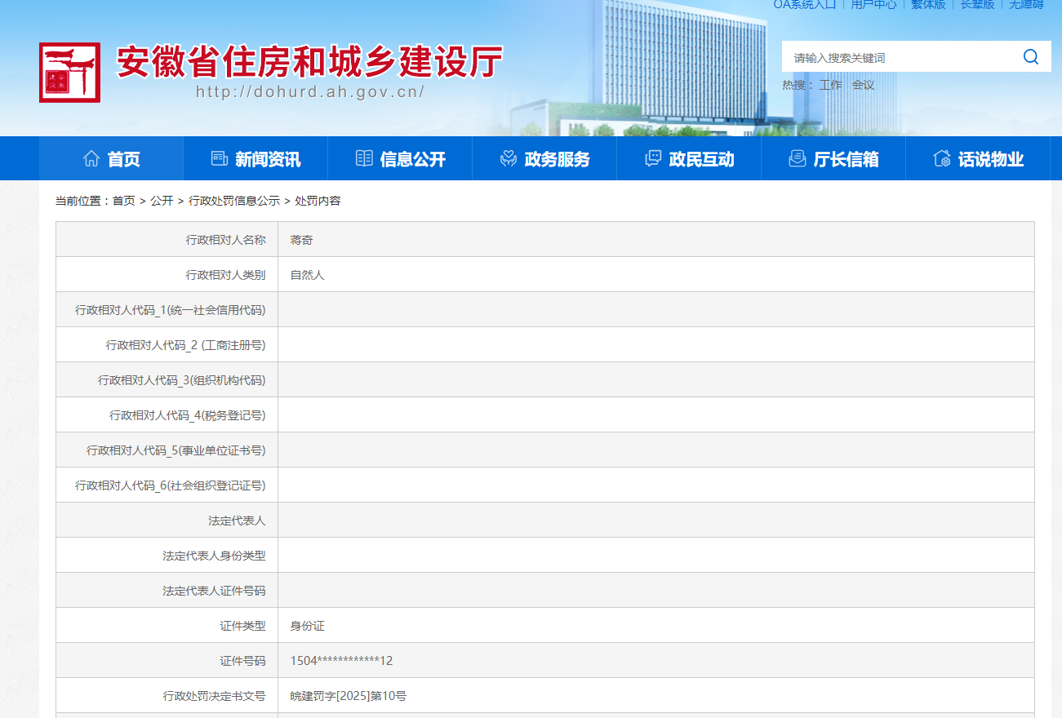Click the 话说物业 building icon
Image resolution: width=1062 pixels, height=718 pixels.
942,159
